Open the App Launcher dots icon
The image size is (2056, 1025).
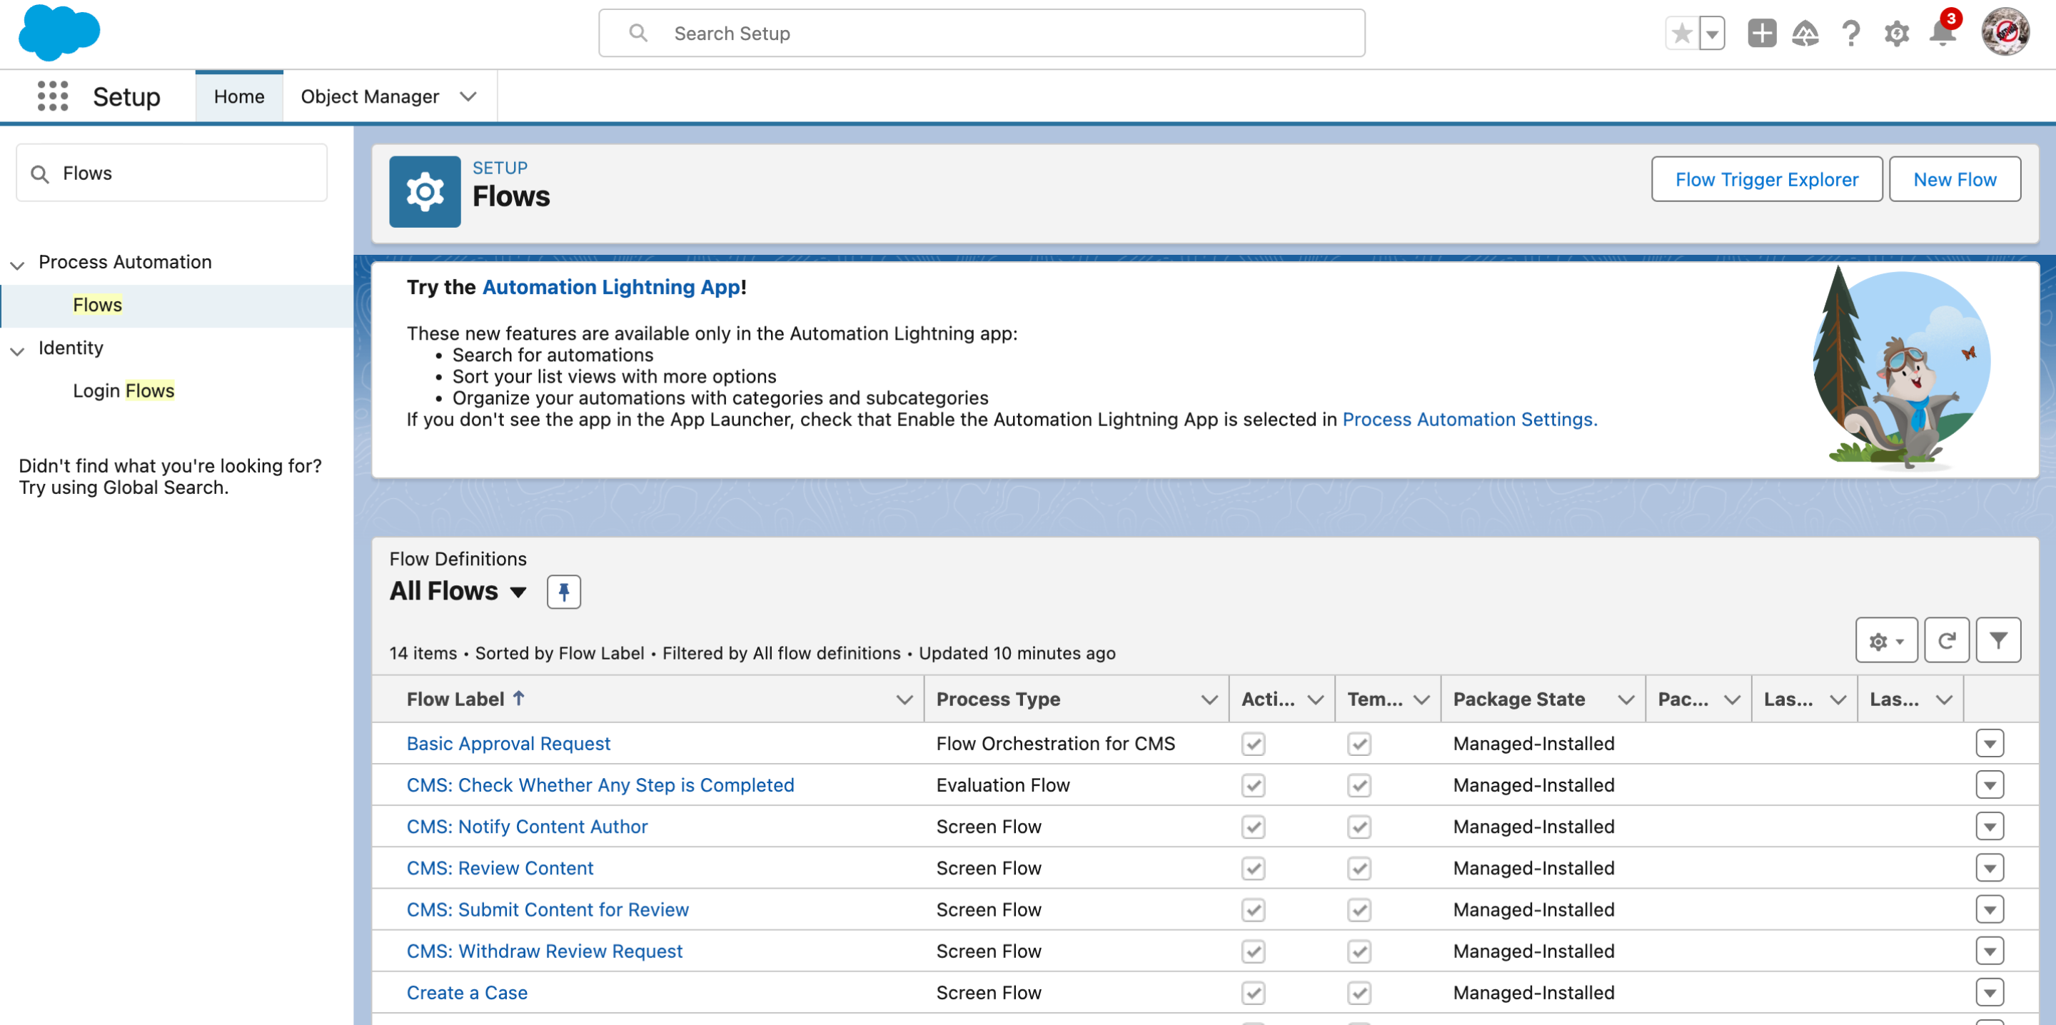[x=53, y=96]
